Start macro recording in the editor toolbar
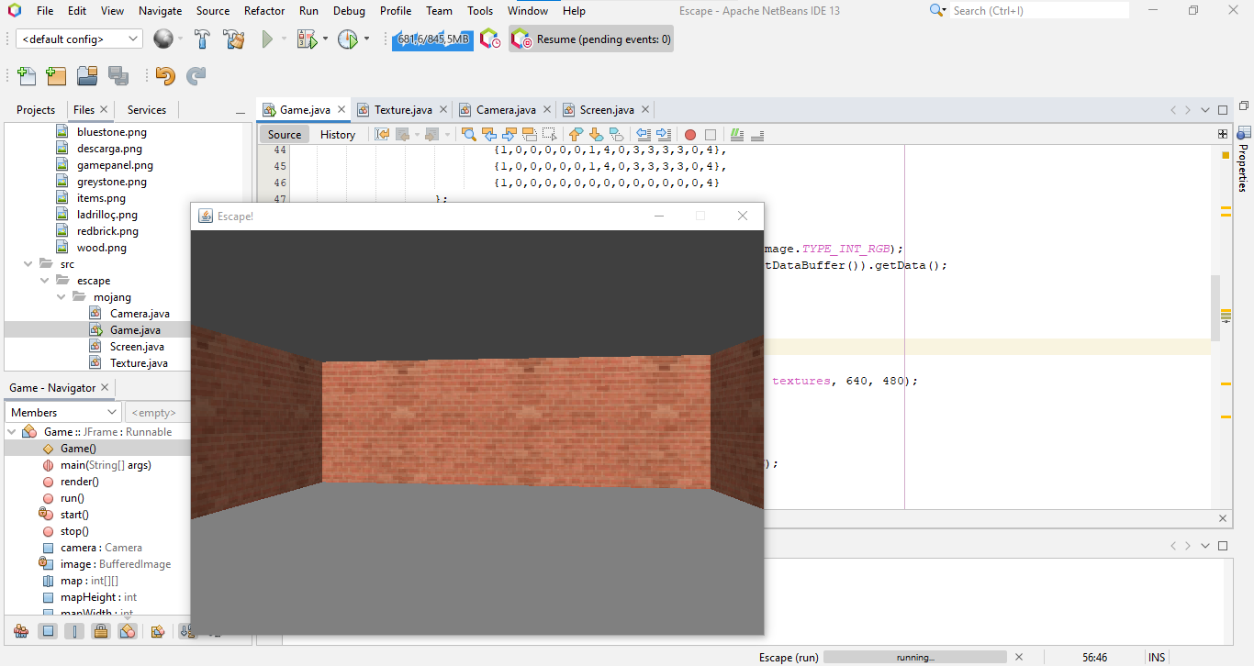 coord(689,134)
